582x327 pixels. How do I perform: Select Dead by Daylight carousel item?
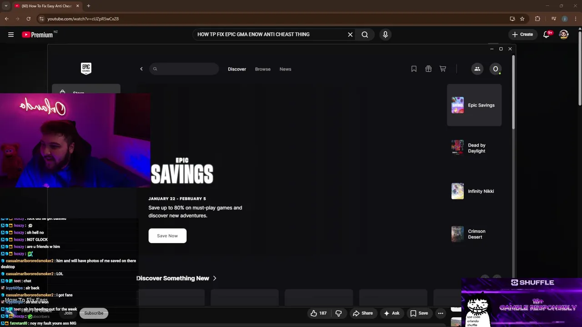474,148
